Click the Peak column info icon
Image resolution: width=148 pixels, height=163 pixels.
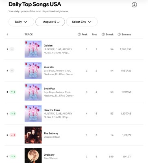click(x=79, y=34)
